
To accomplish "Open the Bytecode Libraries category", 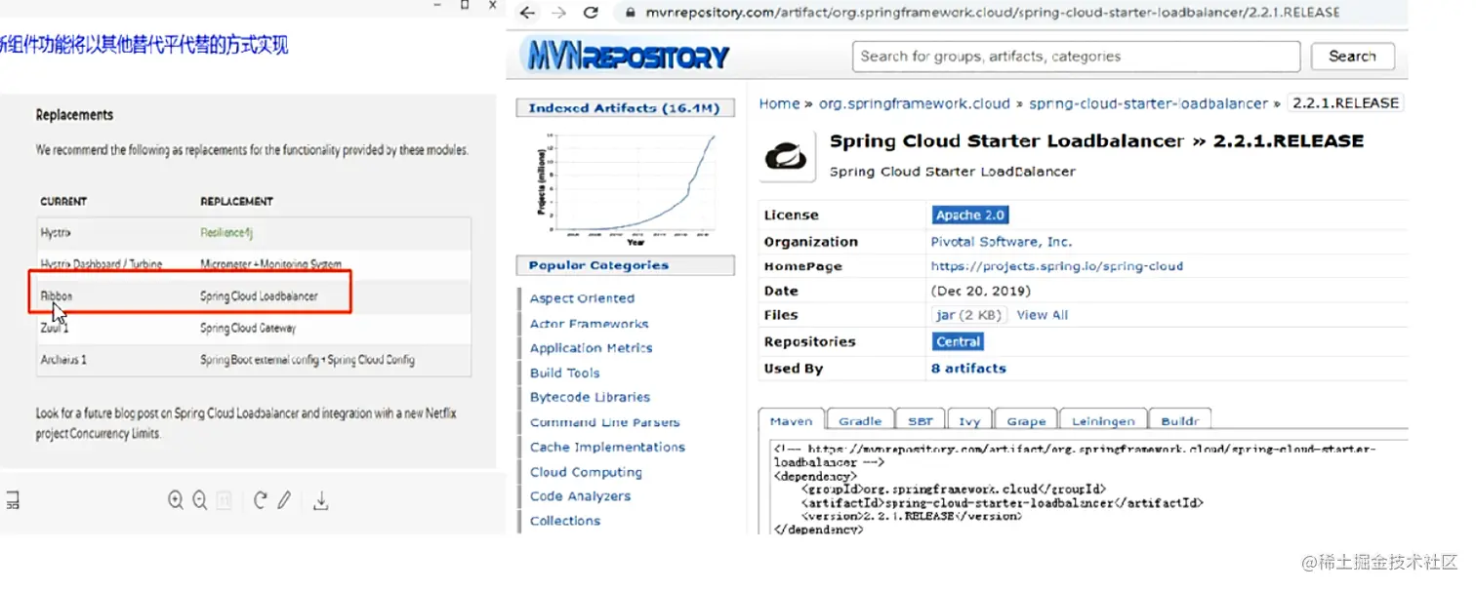I will 590,397.
